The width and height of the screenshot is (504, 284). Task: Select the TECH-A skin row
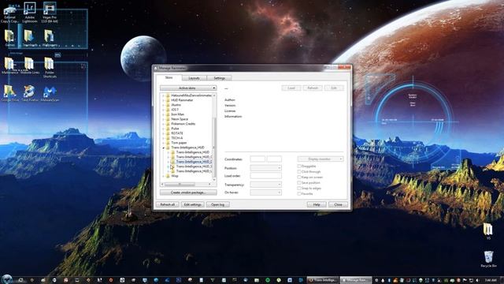[176, 138]
